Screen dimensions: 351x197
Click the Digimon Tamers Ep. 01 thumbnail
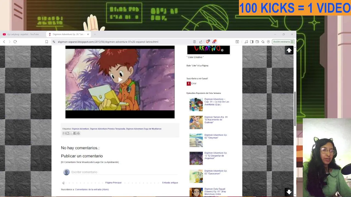click(196, 122)
